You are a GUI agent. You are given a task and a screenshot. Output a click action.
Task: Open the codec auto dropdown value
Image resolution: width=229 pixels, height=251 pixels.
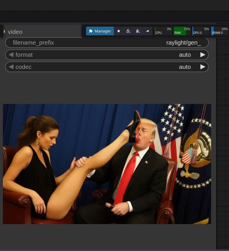tap(185, 67)
